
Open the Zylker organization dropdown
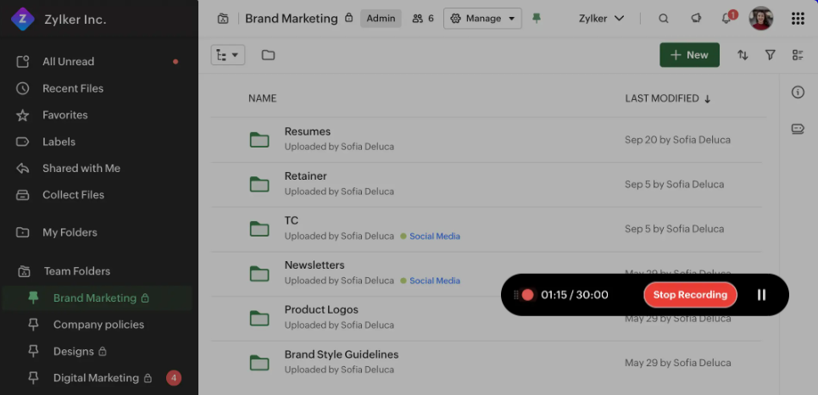601,19
